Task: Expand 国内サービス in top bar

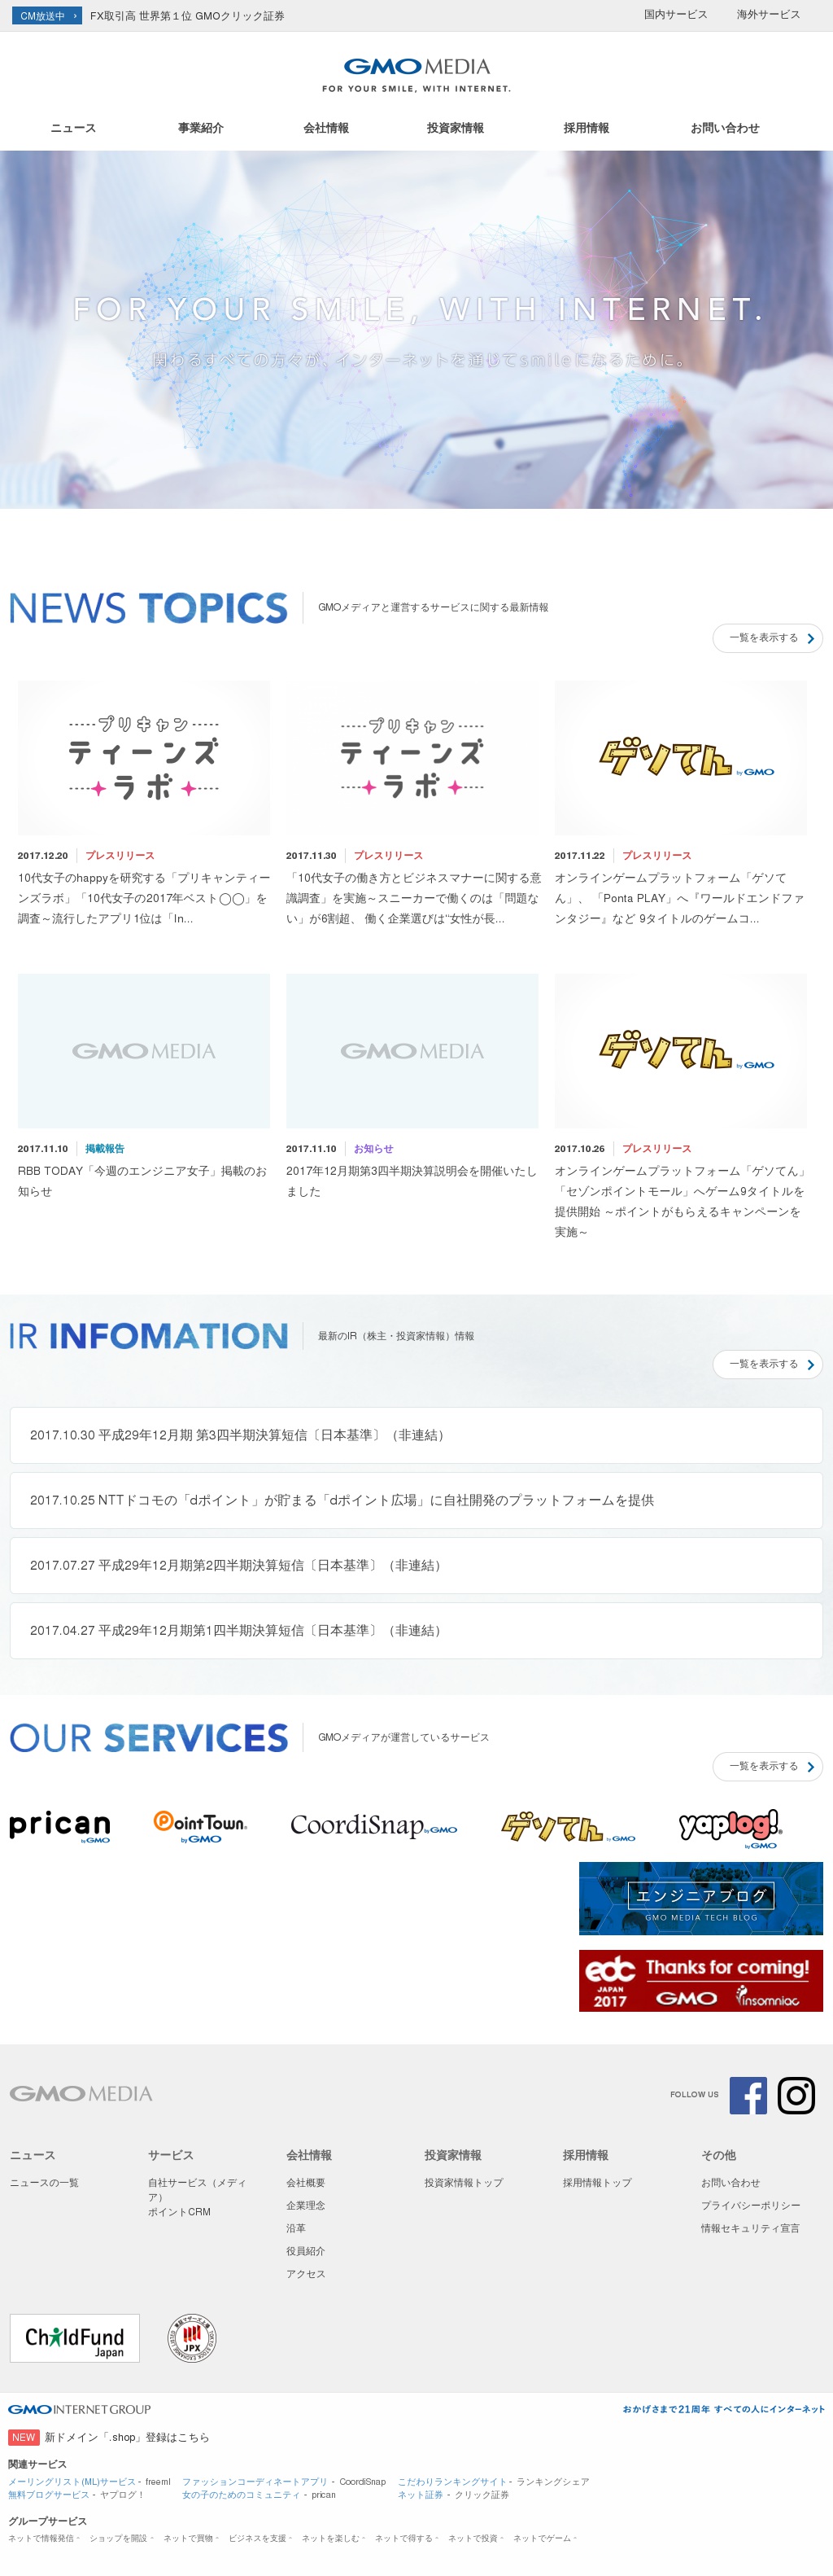Action: coord(675,15)
